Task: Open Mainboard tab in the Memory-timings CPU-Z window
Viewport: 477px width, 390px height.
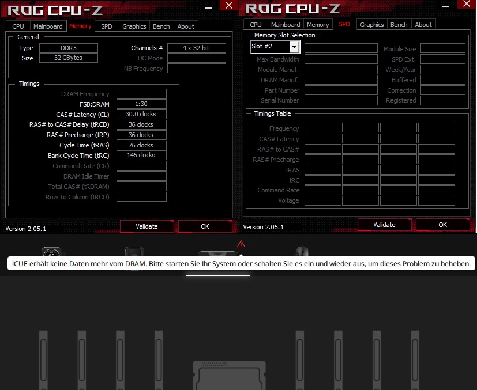Action: (x=48, y=26)
